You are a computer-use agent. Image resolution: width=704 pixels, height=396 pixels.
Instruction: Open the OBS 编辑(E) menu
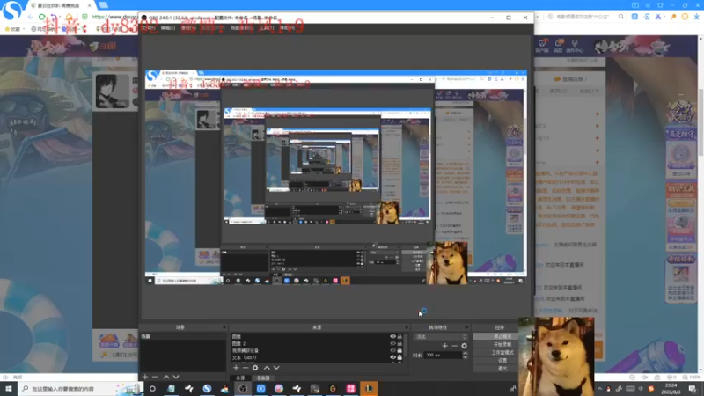(x=168, y=28)
